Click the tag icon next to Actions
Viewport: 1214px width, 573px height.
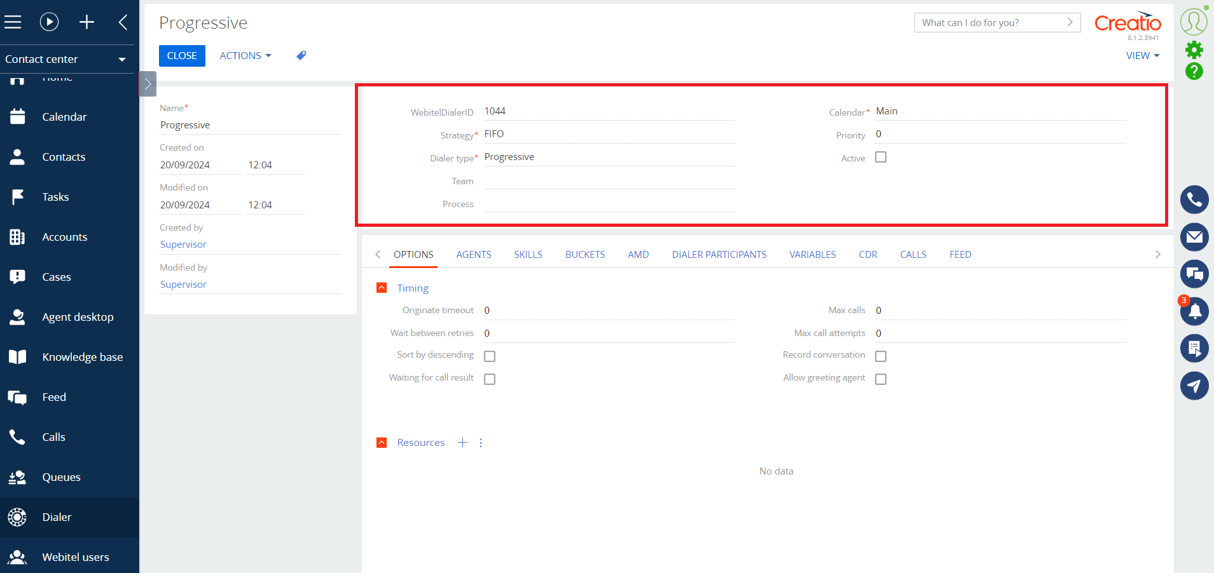301,56
